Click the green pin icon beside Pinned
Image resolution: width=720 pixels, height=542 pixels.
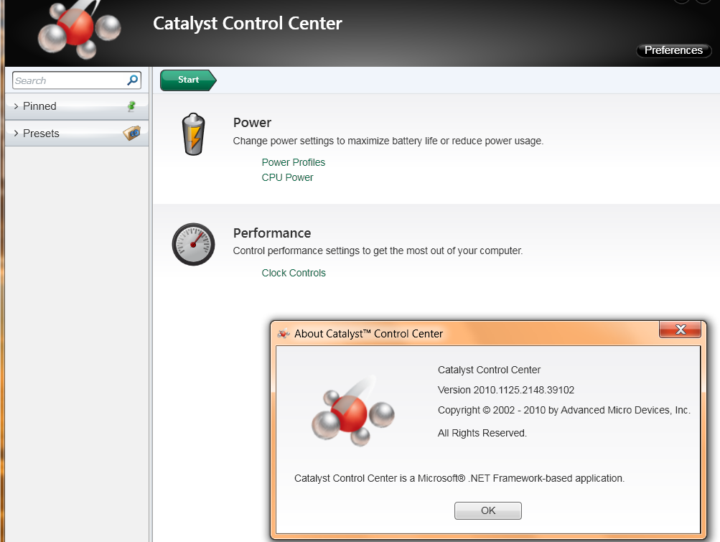coord(131,106)
